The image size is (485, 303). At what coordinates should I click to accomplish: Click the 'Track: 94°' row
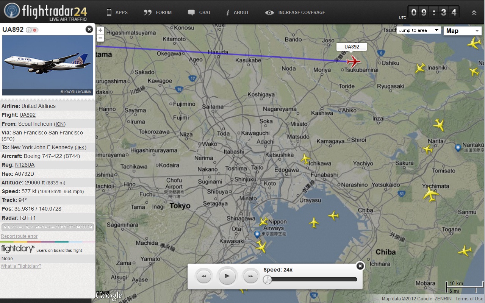pyautogui.click(x=48, y=200)
